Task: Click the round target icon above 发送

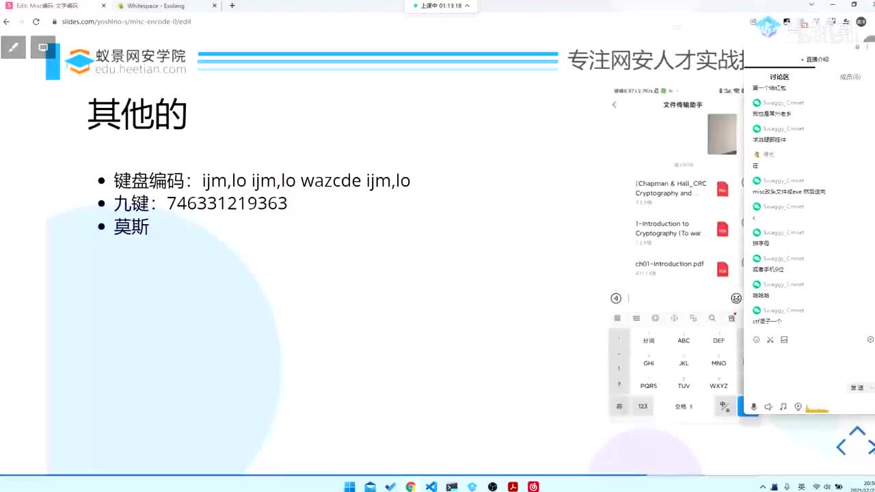Action: [x=870, y=340]
